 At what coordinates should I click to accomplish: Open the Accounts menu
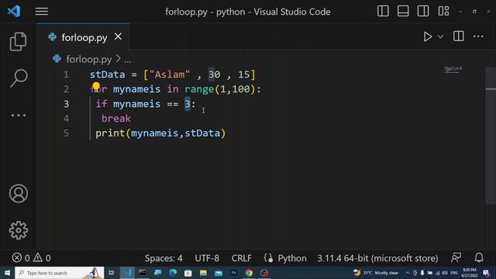coord(19,193)
